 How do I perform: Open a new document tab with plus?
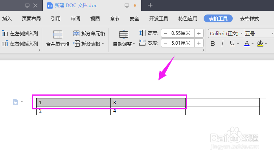[x=150, y=5]
